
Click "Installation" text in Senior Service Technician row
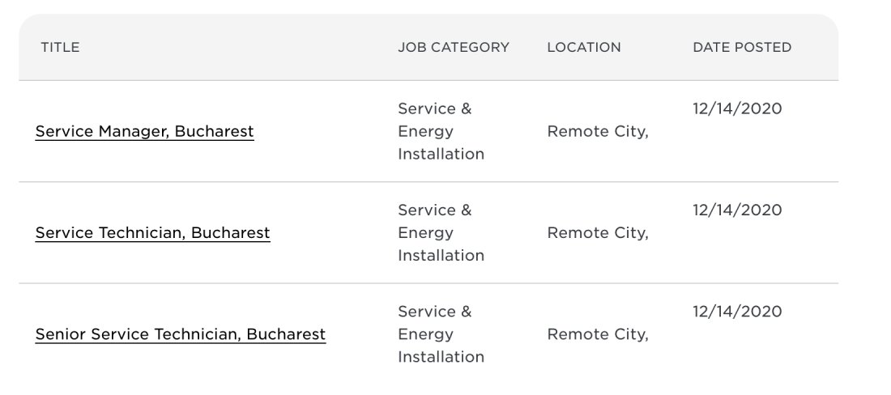[441, 357]
